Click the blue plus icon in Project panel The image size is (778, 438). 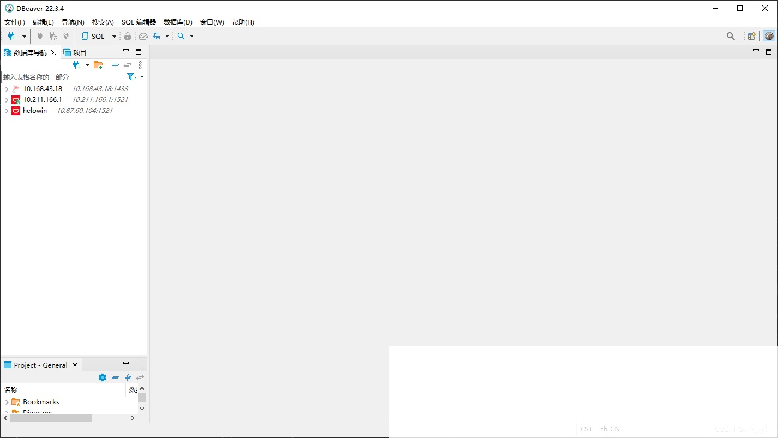(x=128, y=377)
